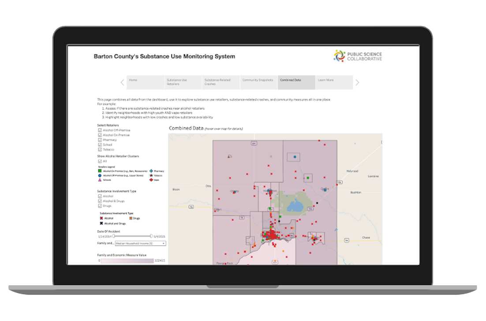Screen dimensions: 486x321
Task: Switch to the Community Snapshots tab
Action: 258,81
